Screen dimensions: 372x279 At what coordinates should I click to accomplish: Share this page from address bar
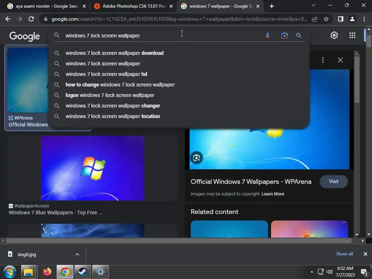click(315, 19)
